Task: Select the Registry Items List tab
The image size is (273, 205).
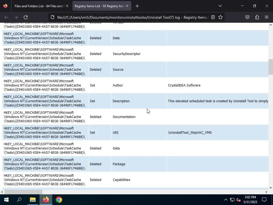Action: click(99, 6)
